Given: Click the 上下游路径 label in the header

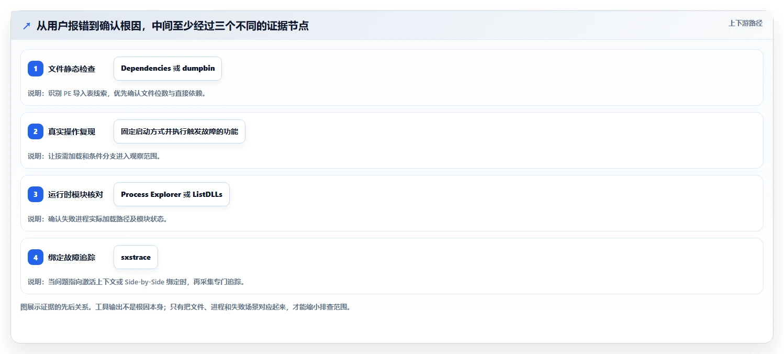Looking at the screenshot, I should 745,23.
